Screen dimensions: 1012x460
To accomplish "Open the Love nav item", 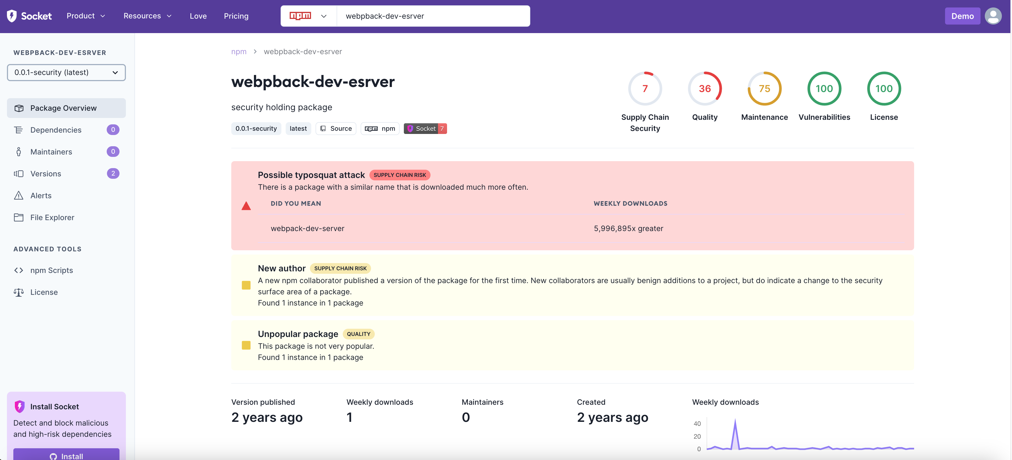I will click(x=198, y=16).
